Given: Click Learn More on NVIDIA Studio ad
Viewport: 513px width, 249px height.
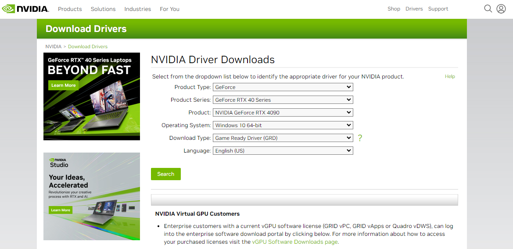Looking at the screenshot, I should pos(61,210).
